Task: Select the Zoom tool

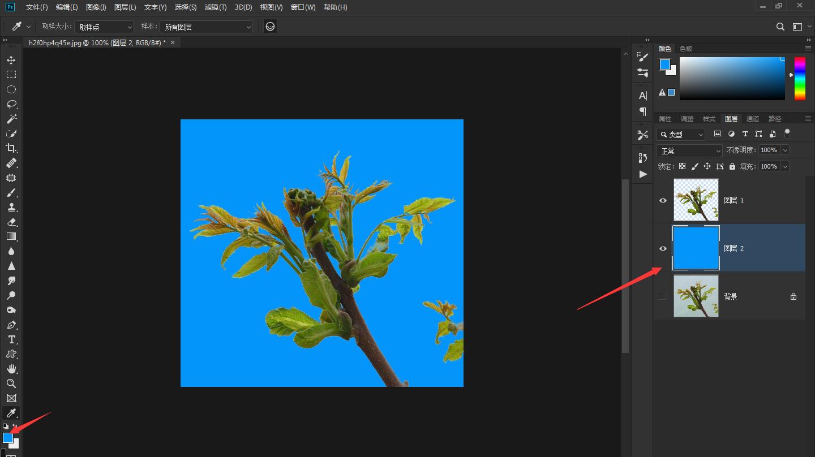Action: pyautogui.click(x=11, y=383)
